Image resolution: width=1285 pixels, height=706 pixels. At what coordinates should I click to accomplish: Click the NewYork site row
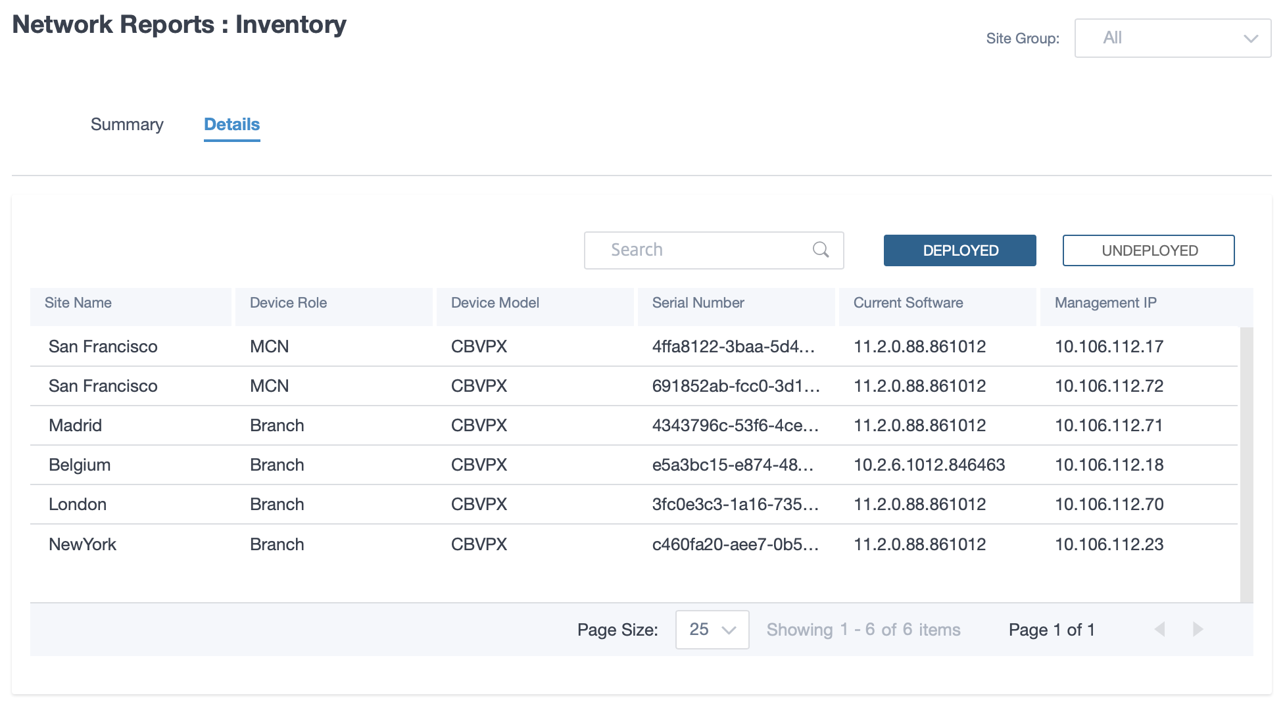coord(634,544)
